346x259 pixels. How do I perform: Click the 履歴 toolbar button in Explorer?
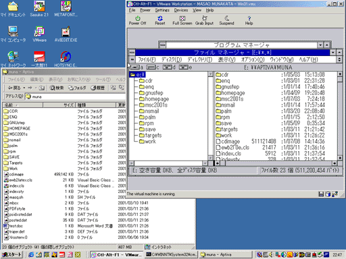click(x=97, y=88)
